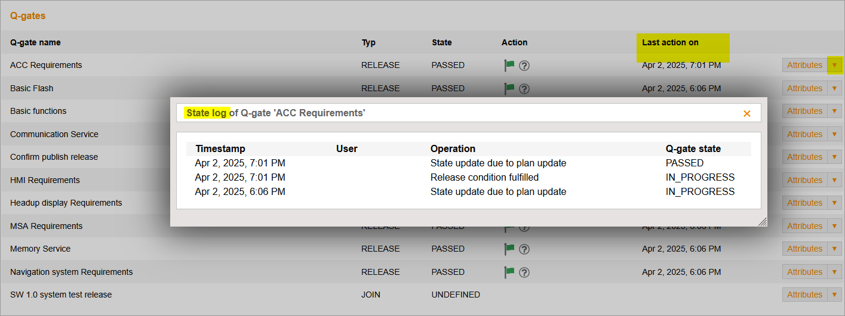Viewport: 845px width, 316px height.
Task: Click the 'Q-gate name' column header
Action: [35, 42]
